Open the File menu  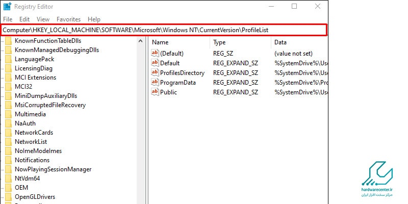(x=8, y=19)
